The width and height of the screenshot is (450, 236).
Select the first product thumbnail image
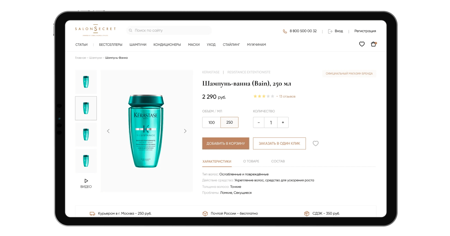tap(86, 82)
